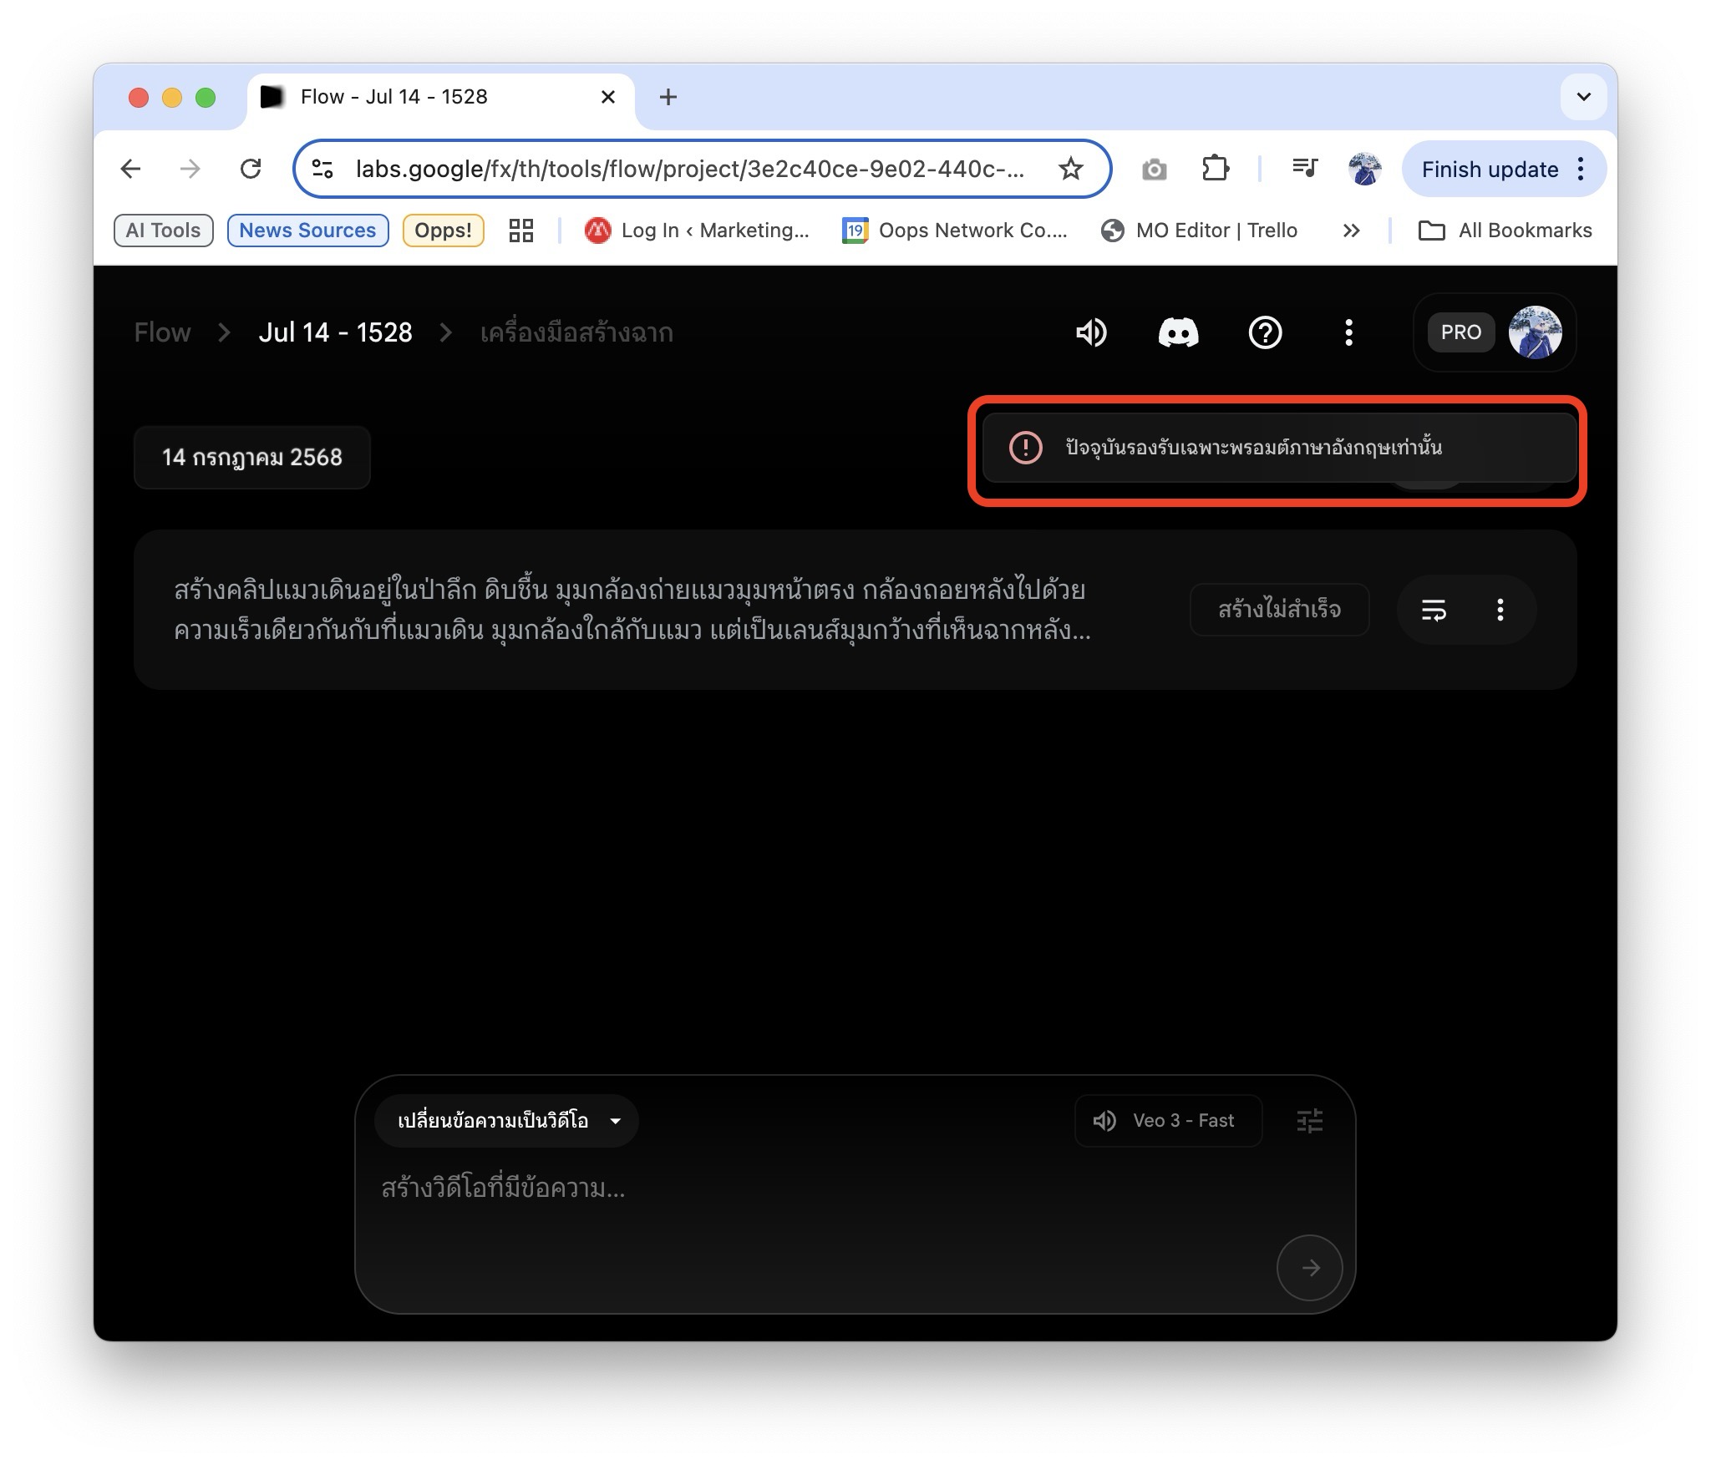The width and height of the screenshot is (1711, 1465).
Task: Open the failed prompt card's three-dot menu
Action: [1500, 610]
